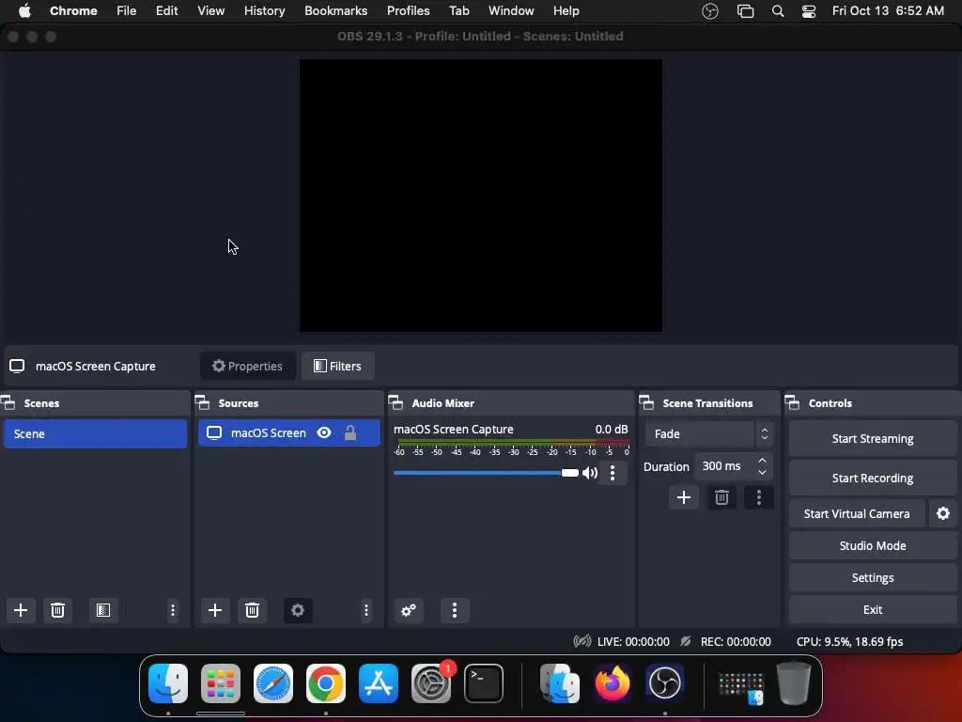Toggle lock on macOS Screen source

click(x=350, y=432)
